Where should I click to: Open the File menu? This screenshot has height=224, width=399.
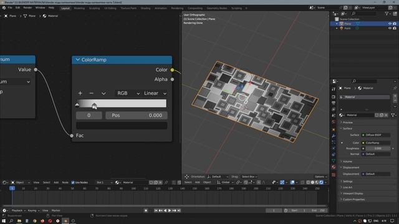(x=10, y=8)
